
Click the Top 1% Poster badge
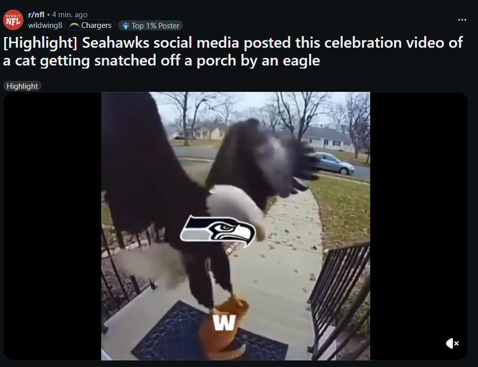point(151,25)
